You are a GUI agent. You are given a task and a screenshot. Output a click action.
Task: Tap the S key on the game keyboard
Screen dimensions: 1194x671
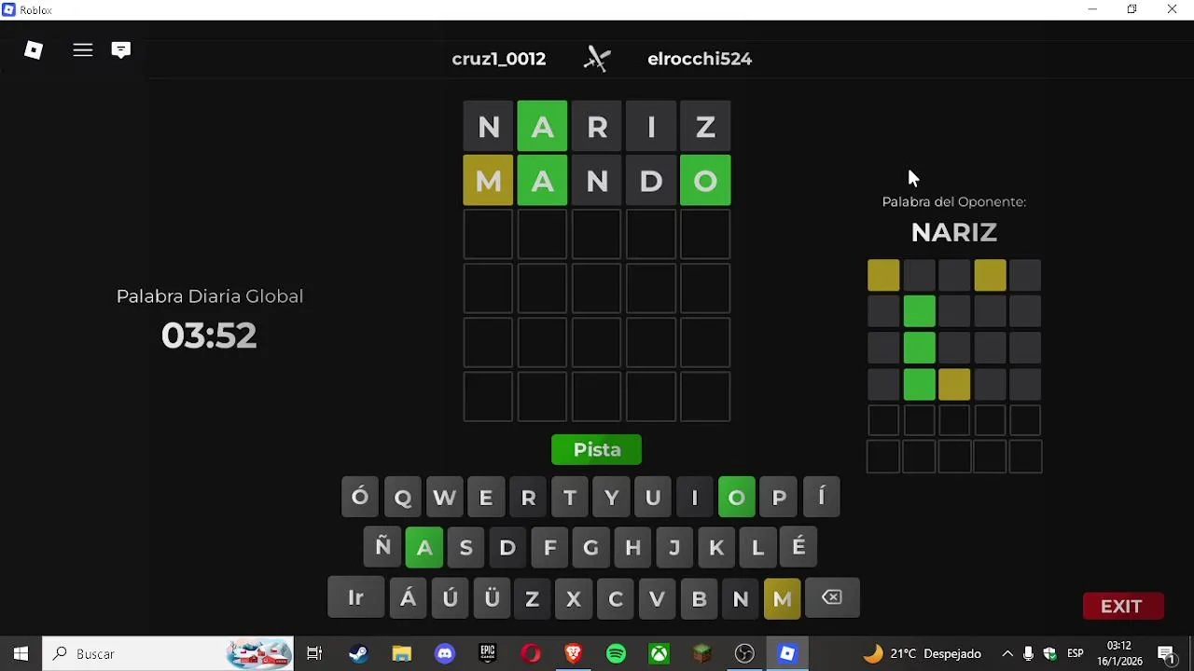(466, 548)
